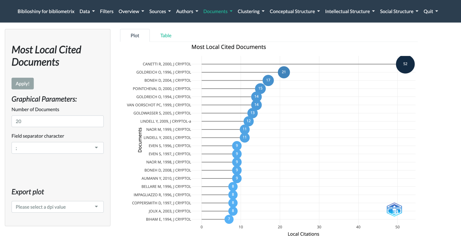Expand the Clustering menu

pos(251,11)
